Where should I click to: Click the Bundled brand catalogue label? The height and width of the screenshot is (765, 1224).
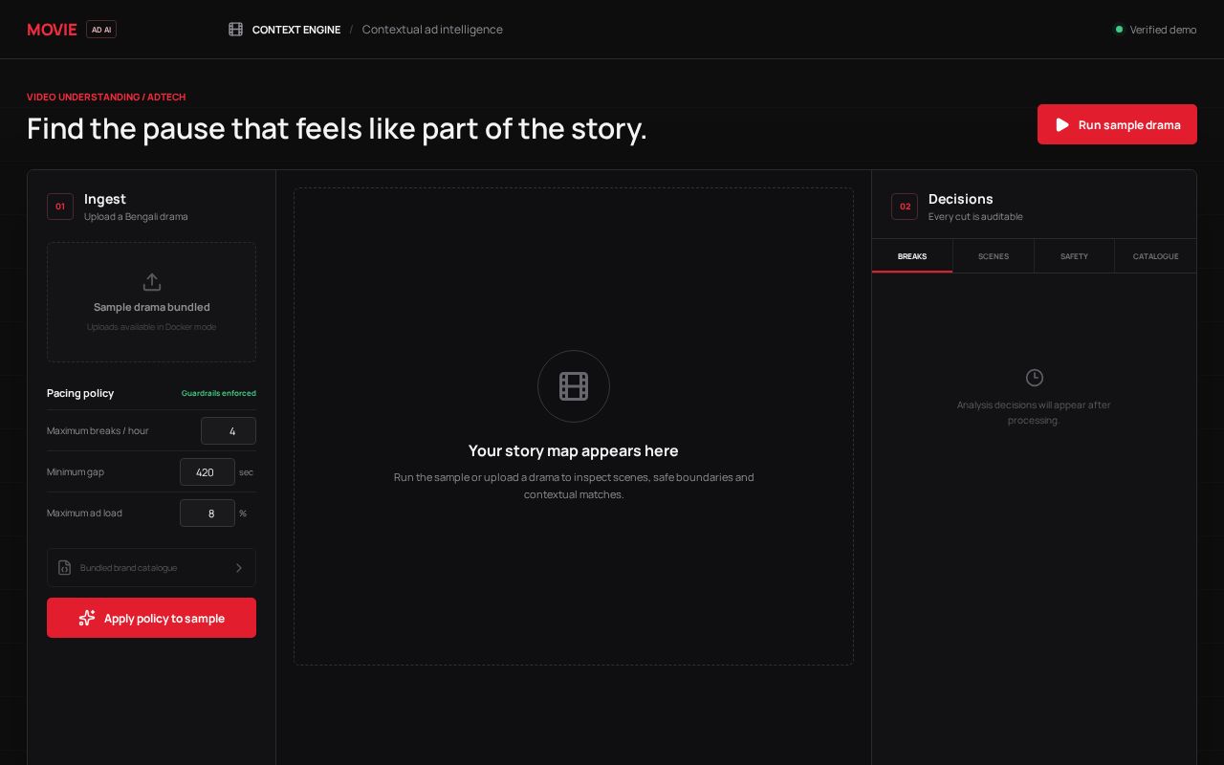(128, 568)
